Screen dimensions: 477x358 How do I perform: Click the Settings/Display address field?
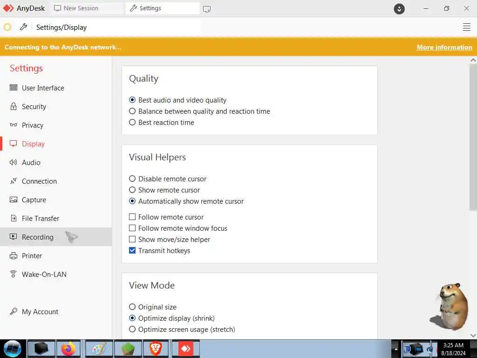tap(117, 27)
